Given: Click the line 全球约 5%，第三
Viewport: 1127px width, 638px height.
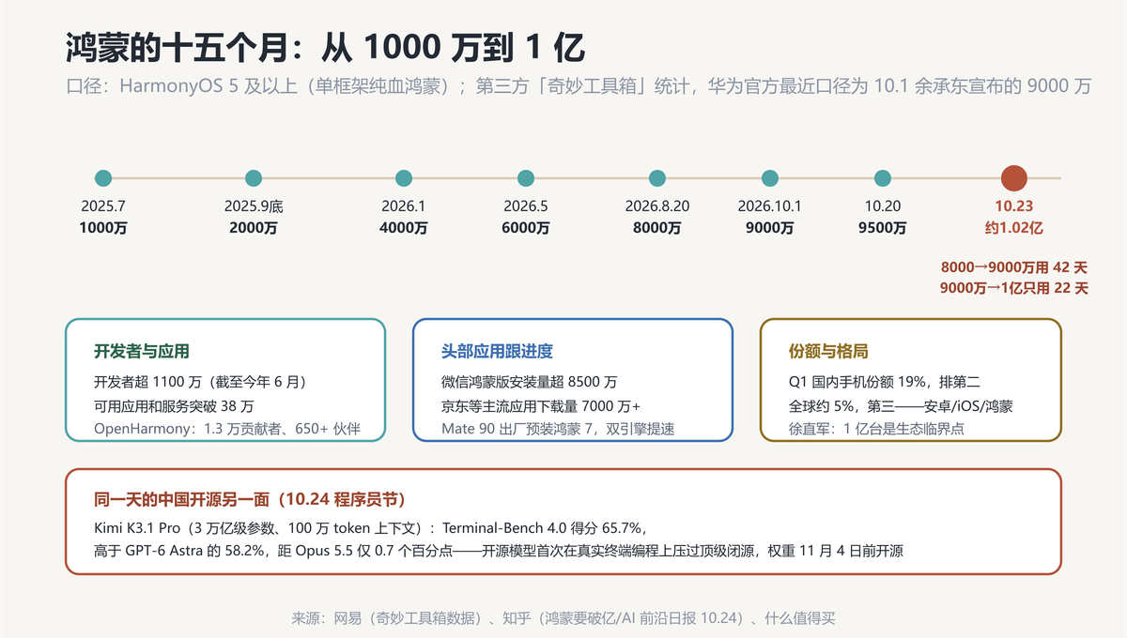Looking at the screenshot, I should coord(900,406).
